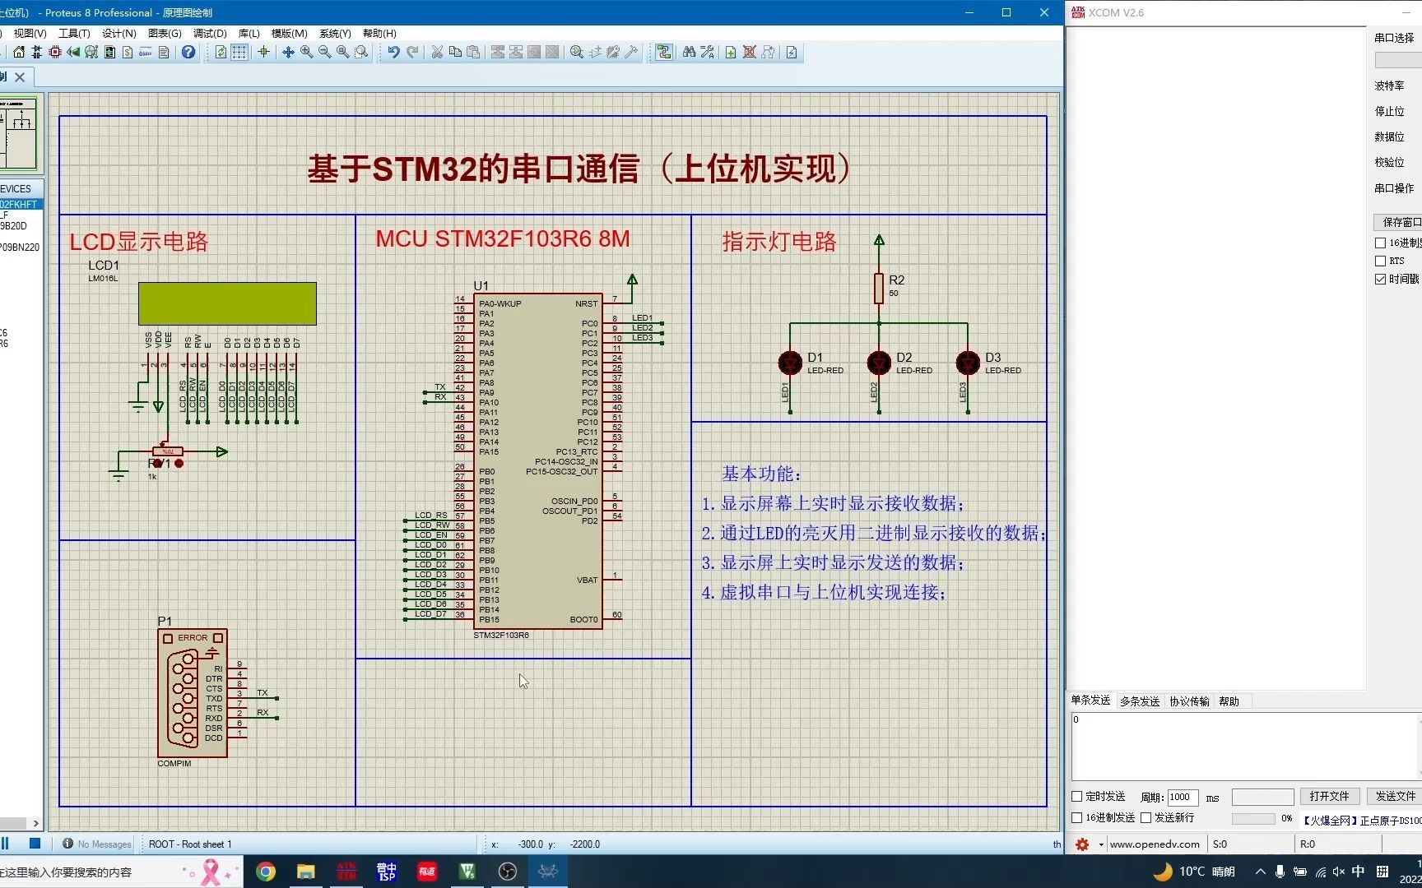The image size is (1422, 888).
Task: Switch to the 多条发送 tab
Action: pos(1140,701)
